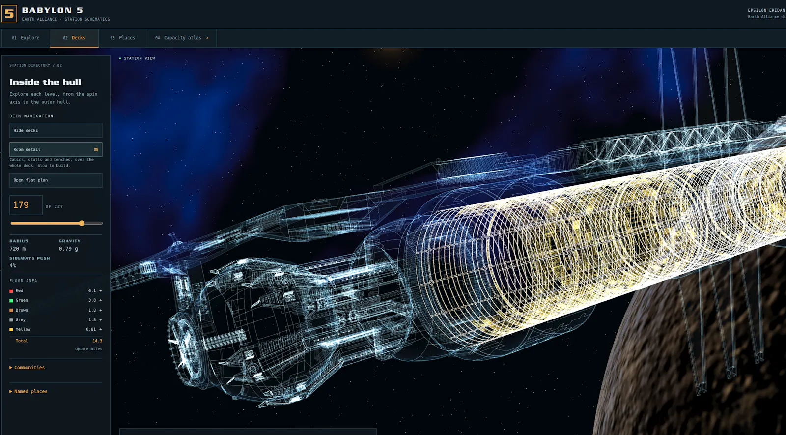786x435 pixels.
Task: Expand the Yellow floor area row
Action: click(56, 329)
